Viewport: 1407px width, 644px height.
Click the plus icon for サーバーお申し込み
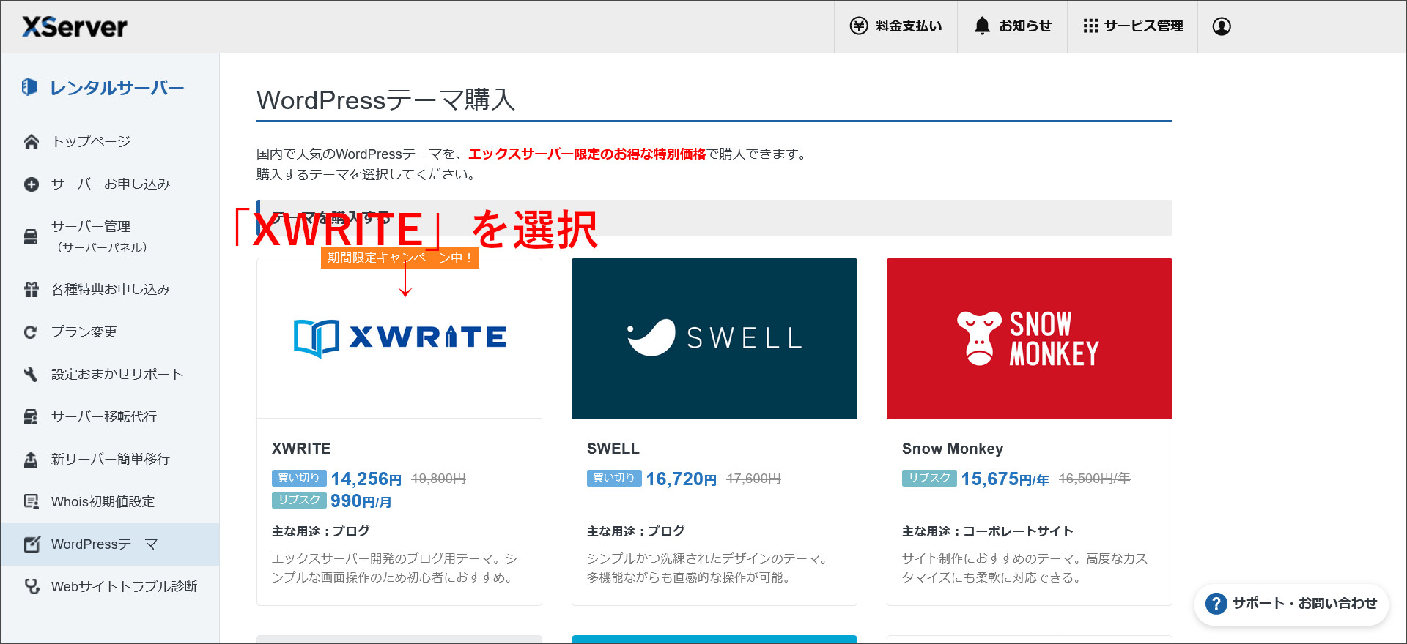31,184
